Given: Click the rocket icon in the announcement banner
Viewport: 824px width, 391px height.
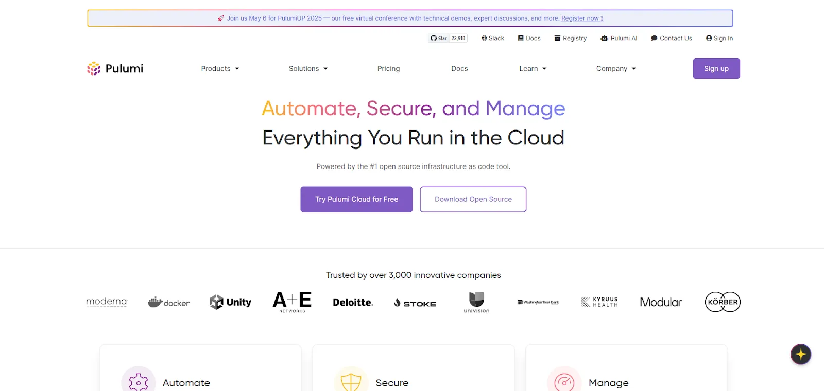Looking at the screenshot, I should [221, 18].
